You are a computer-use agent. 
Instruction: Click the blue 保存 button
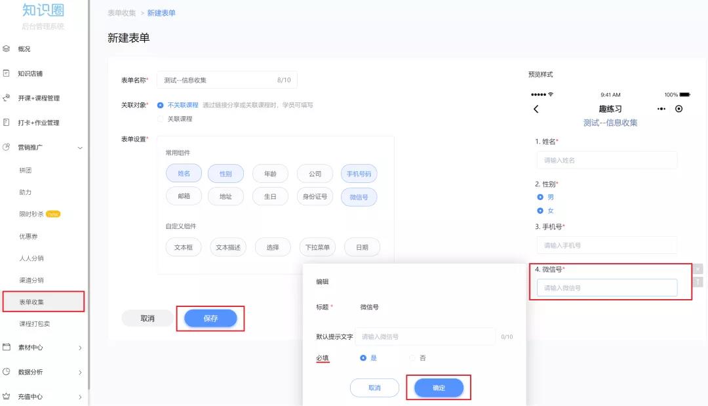(210, 319)
